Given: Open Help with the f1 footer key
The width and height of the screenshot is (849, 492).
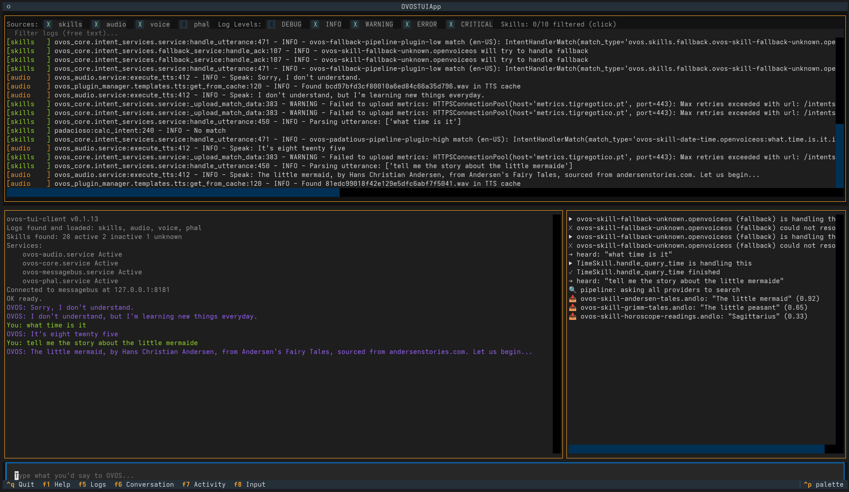Looking at the screenshot, I should point(57,484).
